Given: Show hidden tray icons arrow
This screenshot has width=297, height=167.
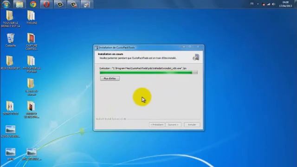Looking at the screenshot, I should coord(258,4).
